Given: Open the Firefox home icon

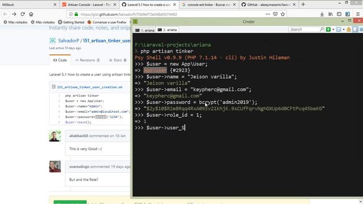Looking at the screenshot, I should [31, 14].
